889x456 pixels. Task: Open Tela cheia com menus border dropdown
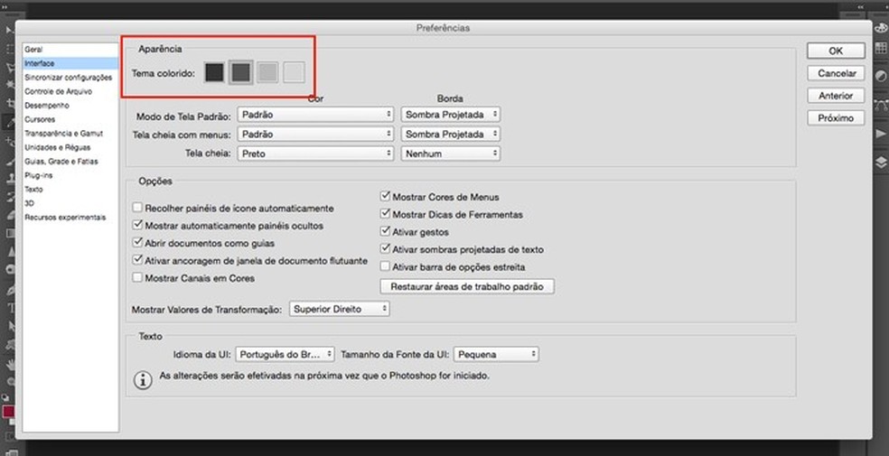click(x=451, y=135)
